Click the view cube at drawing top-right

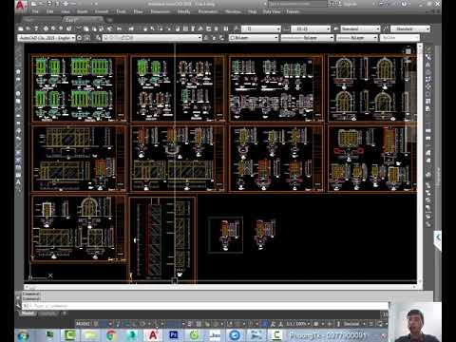[408, 51]
